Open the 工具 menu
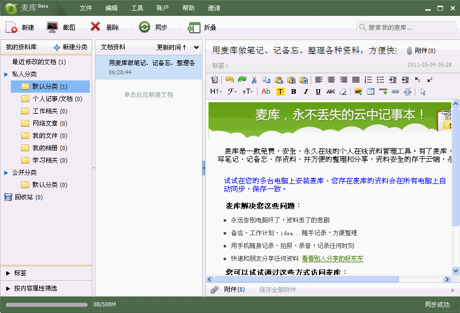This screenshot has height=313, width=460. click(x=137, y=8)
